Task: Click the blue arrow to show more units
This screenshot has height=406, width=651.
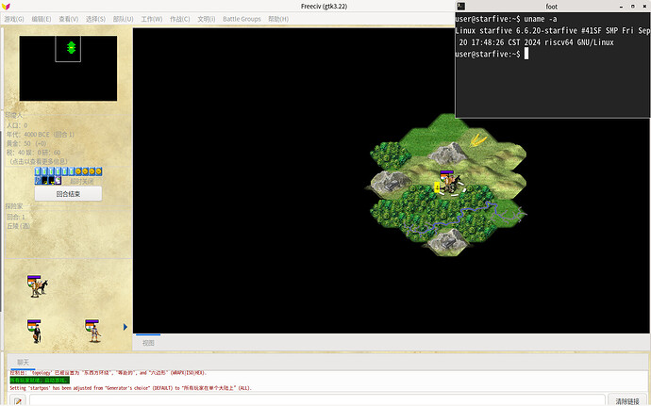Action: pos(125,327)
